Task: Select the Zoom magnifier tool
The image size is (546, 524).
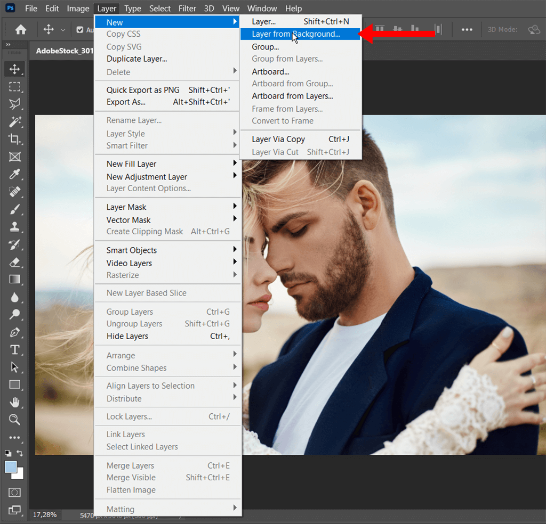Action: (14, 420)
